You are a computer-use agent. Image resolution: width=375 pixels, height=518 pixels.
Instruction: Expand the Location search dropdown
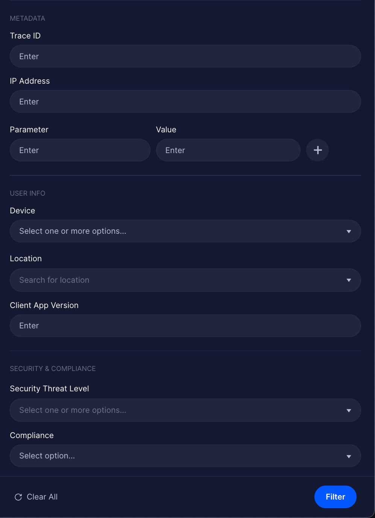(185, 280)
